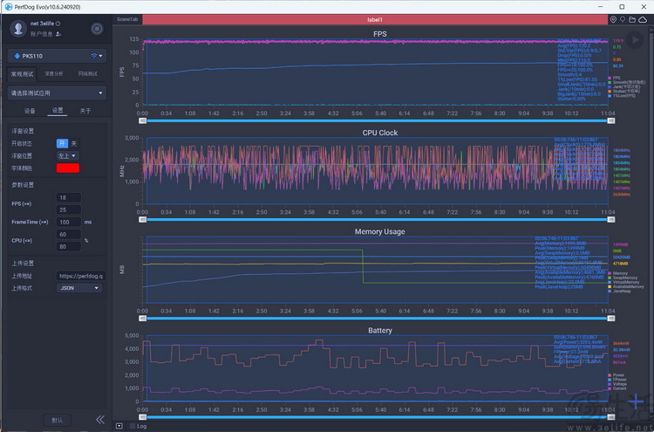The image size is (654, 432).
Task: Switch floating window state to 开
Action: pos(62,144)
